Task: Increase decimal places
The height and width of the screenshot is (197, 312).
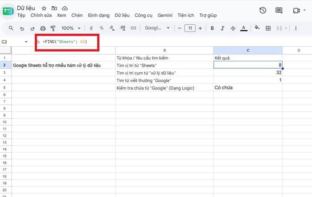Action: click(123, 28)
